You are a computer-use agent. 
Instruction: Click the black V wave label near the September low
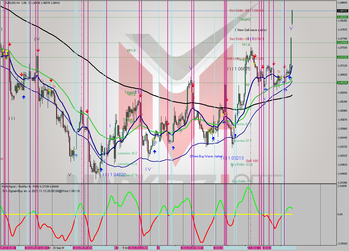70,175
